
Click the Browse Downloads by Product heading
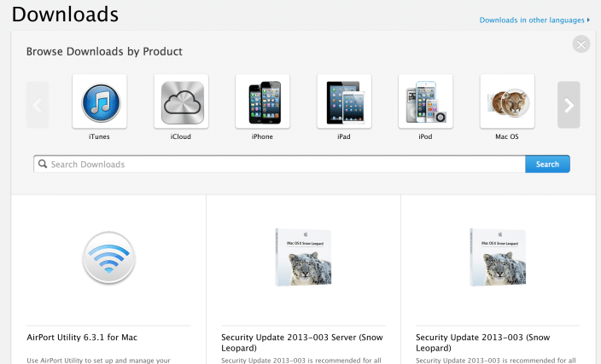(104, 52)
